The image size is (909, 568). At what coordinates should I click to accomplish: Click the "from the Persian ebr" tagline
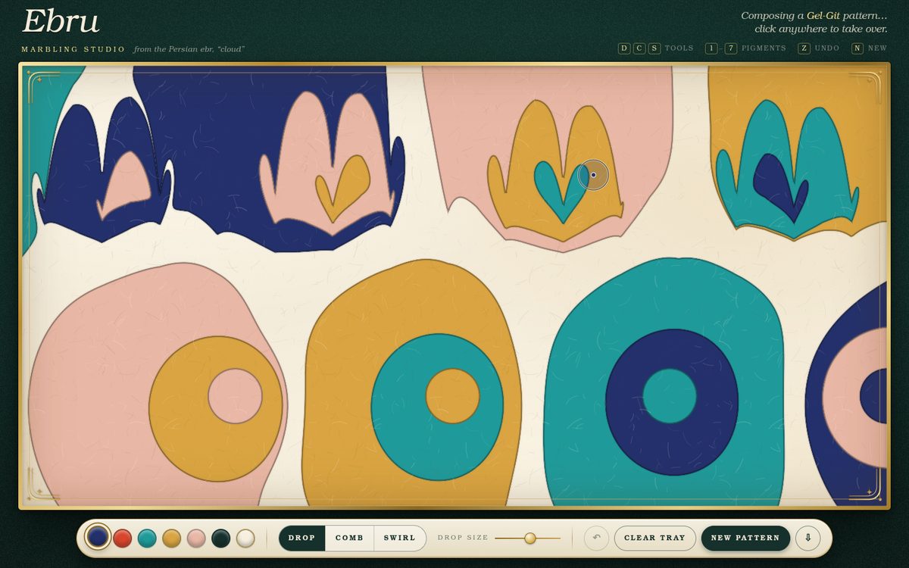point(189,49)
